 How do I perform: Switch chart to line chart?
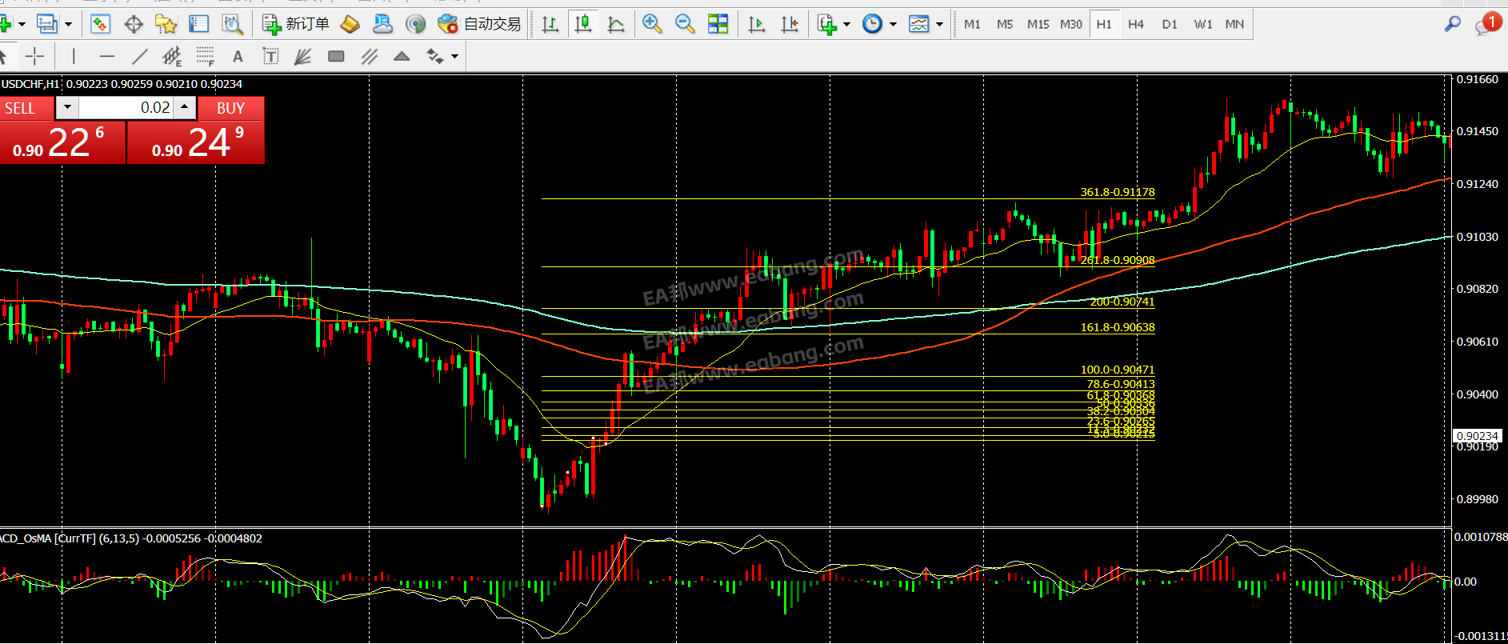click(x=616, y=24)
